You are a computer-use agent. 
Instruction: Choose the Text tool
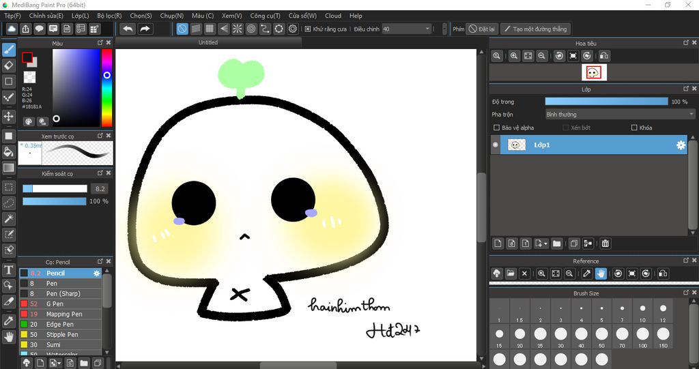9,270
